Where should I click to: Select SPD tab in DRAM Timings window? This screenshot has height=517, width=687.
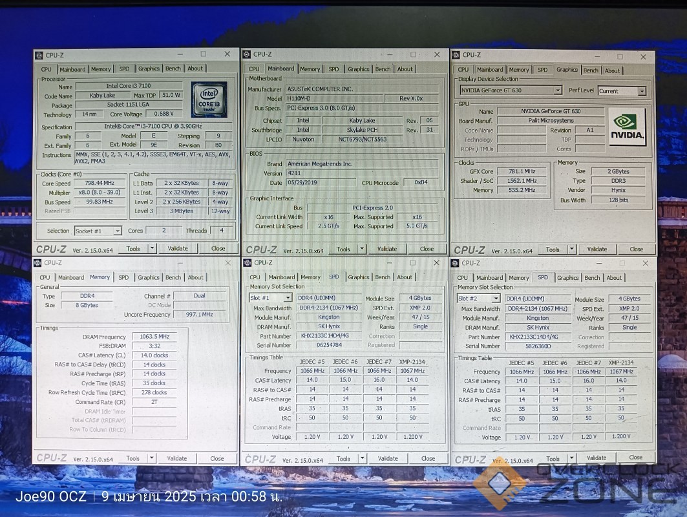pyautogui.click(x=123, y=277)
